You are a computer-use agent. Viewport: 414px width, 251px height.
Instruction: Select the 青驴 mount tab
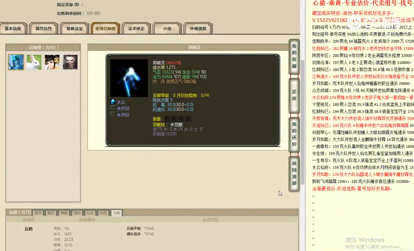(x=51, y=213)
